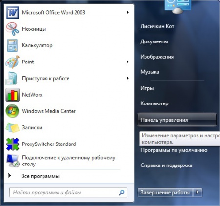Open Microsoft Office Word 2003 icon

pyautogui.click(x=13, y=12)
